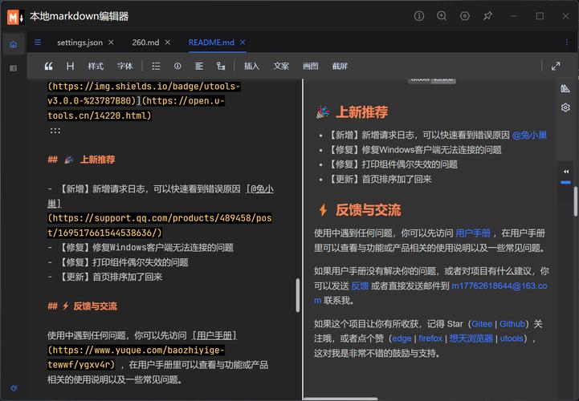Expand editor to fullscreen with arrows icon
579x401 pixels.
556,66
